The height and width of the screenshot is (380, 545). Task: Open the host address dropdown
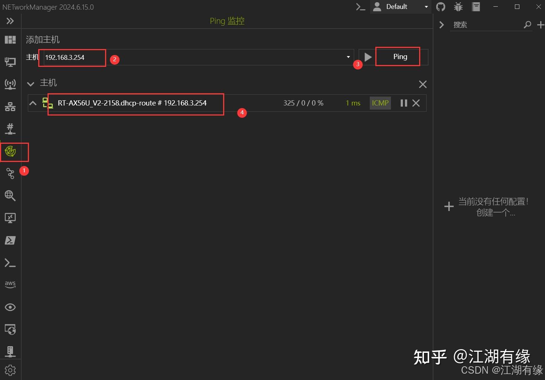coord(347,57)
